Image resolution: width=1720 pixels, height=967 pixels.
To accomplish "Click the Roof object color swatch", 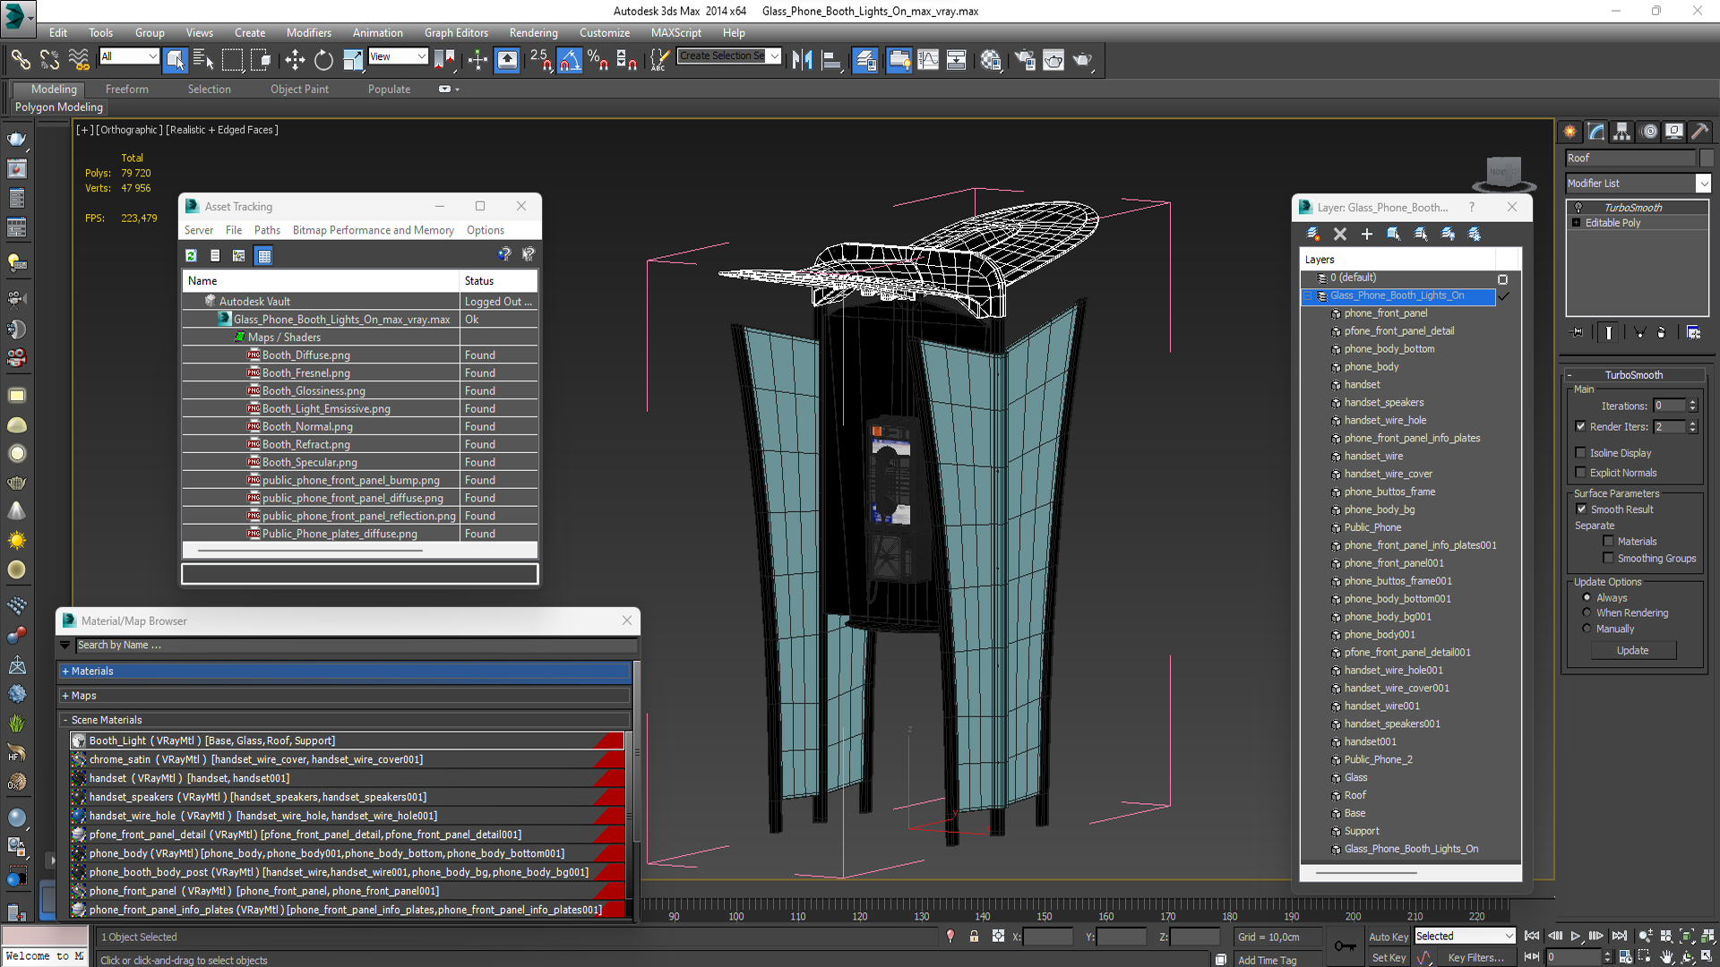I will click(1706, 158).
